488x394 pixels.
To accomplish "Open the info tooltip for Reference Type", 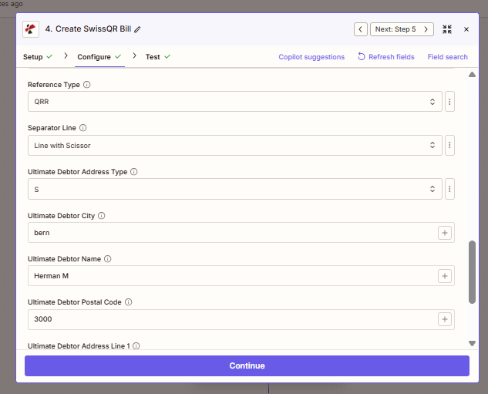I will 87,85.
